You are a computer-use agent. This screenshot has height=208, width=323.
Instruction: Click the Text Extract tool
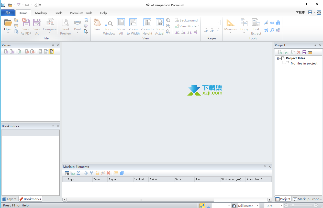[256, 27]
